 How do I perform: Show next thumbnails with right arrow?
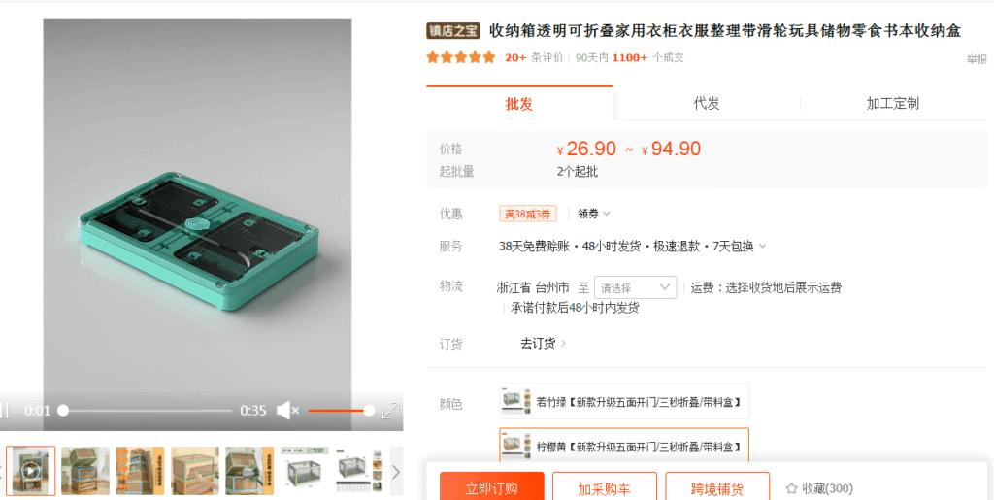click(x=396, y=472)
